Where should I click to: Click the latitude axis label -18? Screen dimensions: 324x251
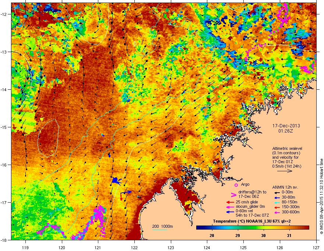4,240
